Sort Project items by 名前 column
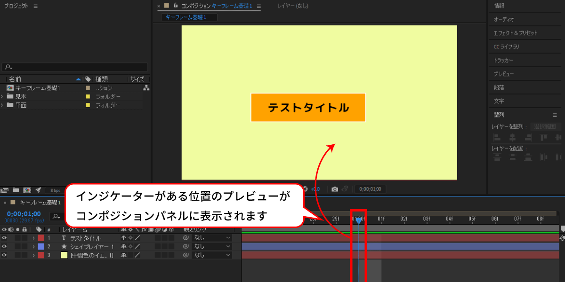This screenshot has width=565, height=282. click(15, 79)
